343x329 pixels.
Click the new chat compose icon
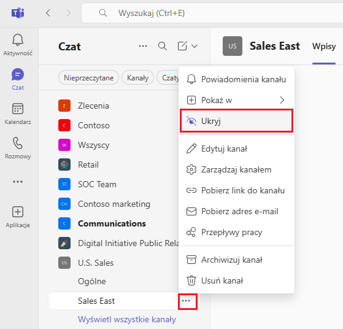tap(182, 46)
